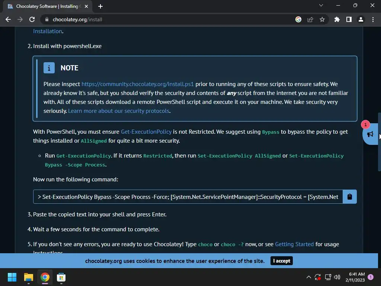Open the announcements megaphone icon
Screen dimensions: 381x286
tap(370, 134)
